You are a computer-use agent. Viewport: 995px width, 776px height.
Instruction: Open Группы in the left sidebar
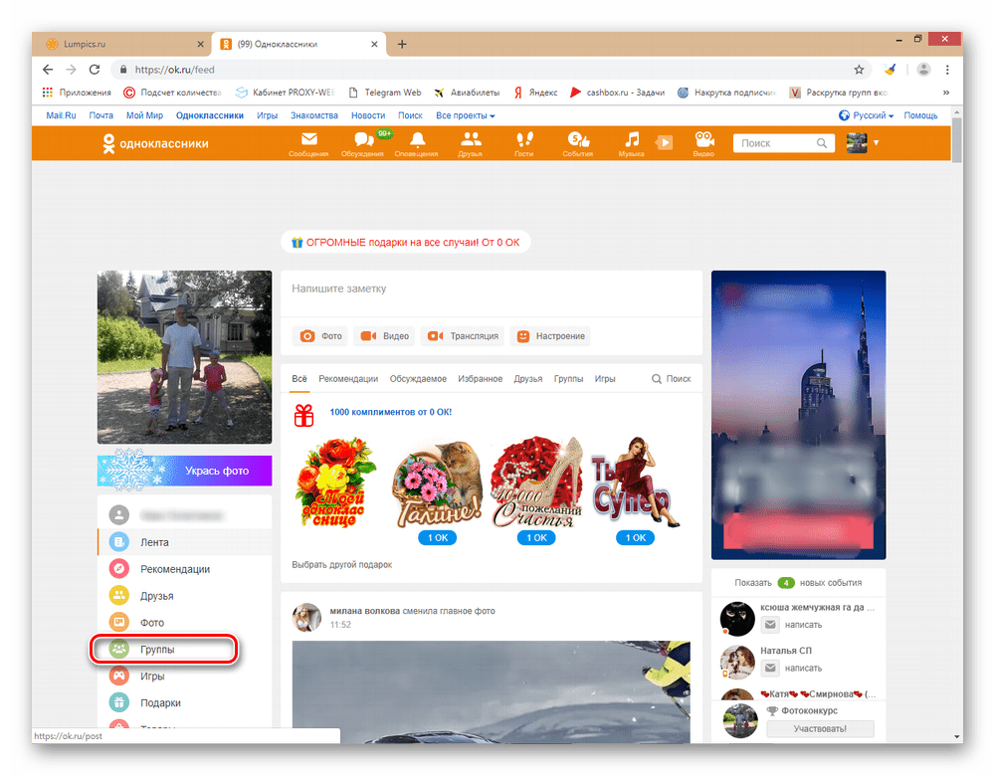click(x=157, y=650)
